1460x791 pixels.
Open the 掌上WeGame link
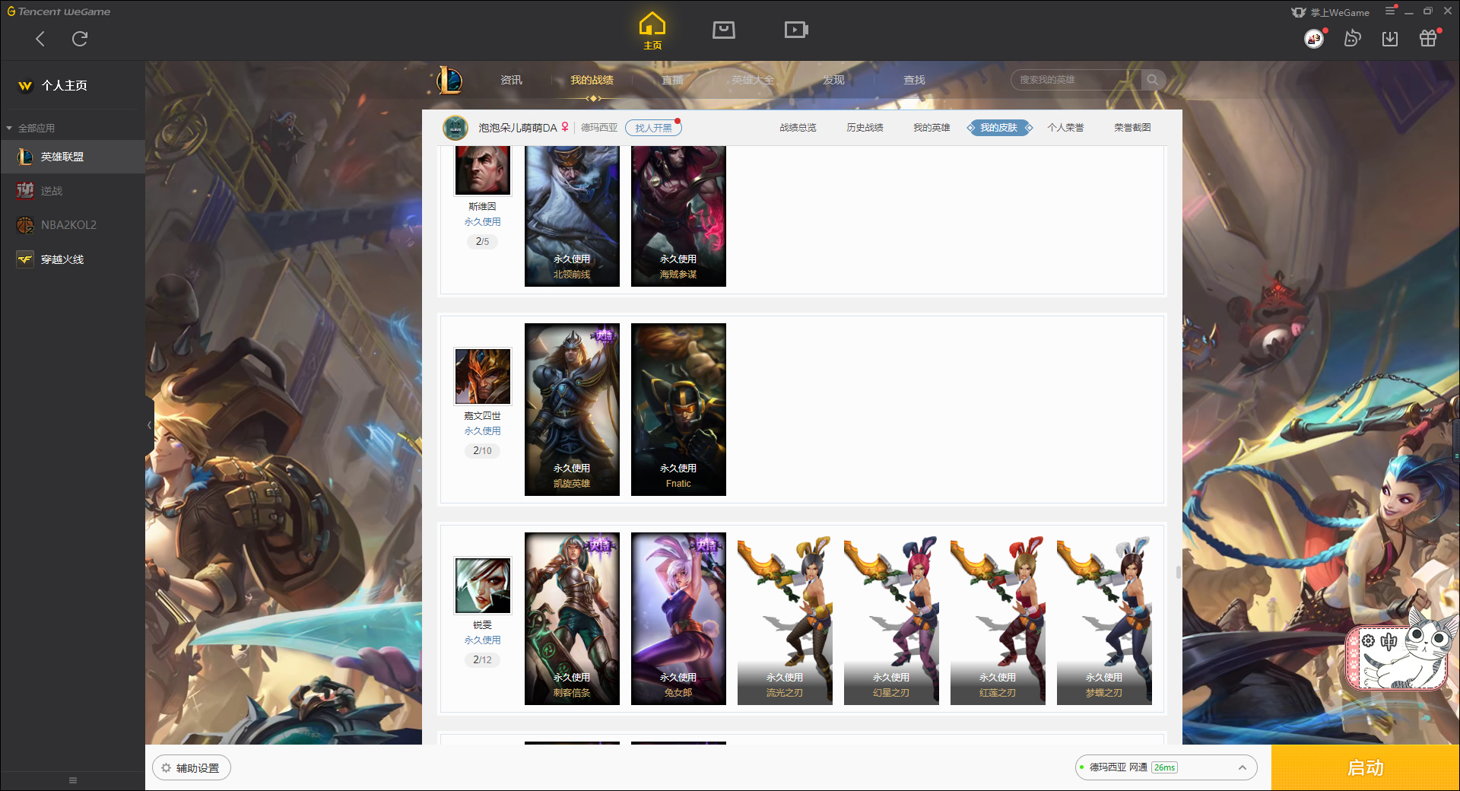1330,12
